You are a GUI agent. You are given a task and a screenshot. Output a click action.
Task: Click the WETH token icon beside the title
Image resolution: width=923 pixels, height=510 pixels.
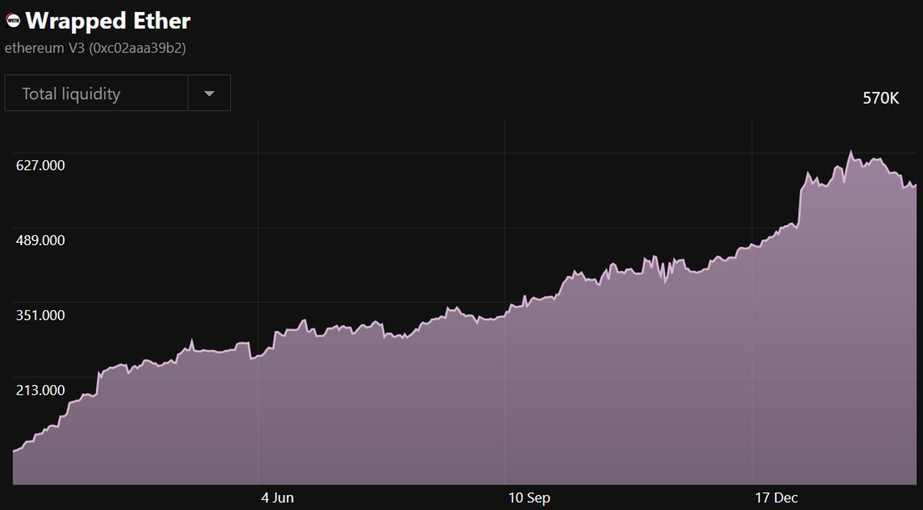(x=13, y=21)
